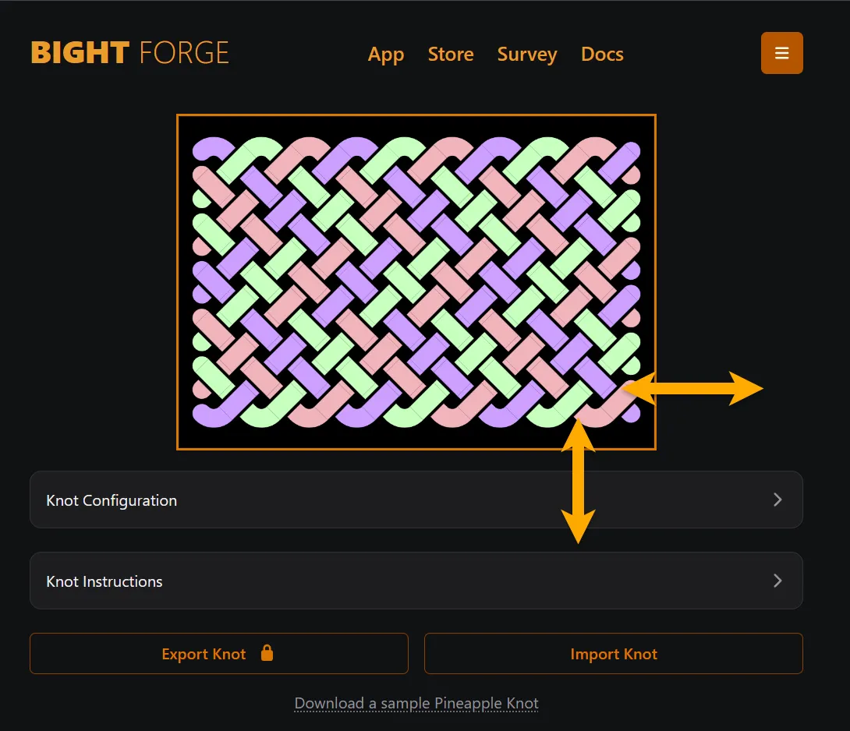Go to the App nav item
850x731 pixels.
point(386,55)
